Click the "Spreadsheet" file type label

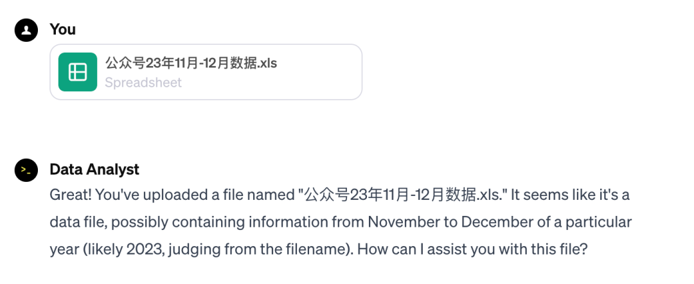click(x=143, y=83)
